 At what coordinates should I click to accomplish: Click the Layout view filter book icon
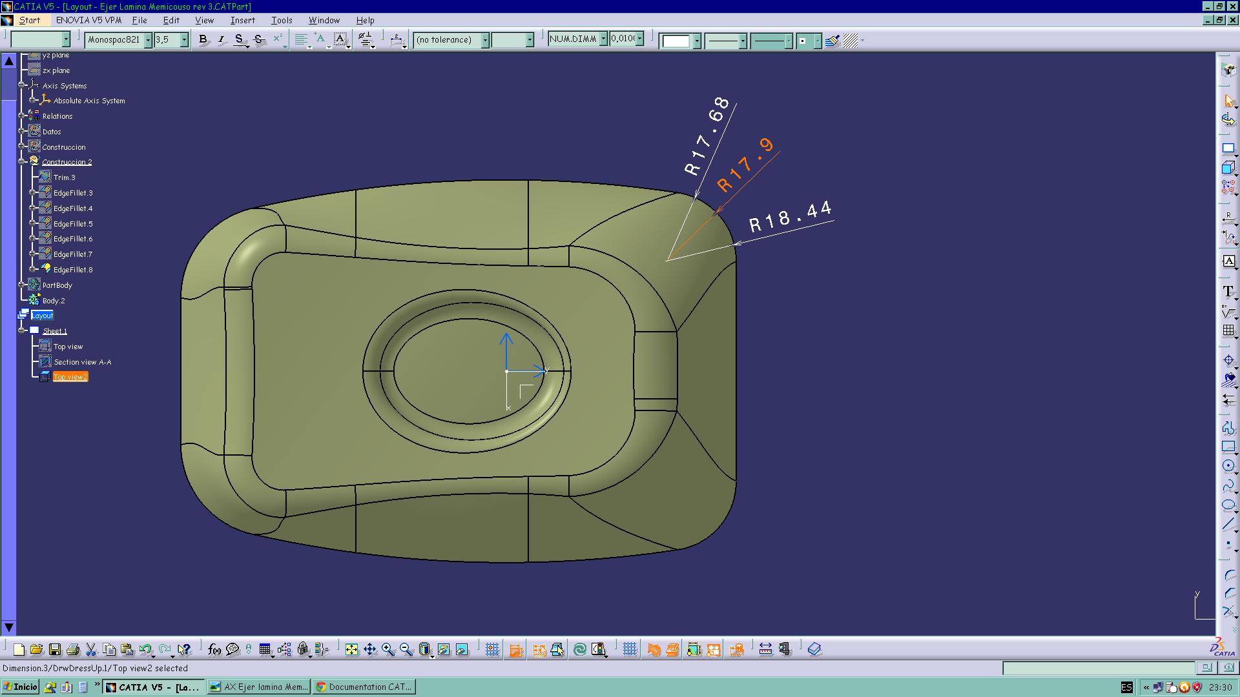[x=815, y=649]
